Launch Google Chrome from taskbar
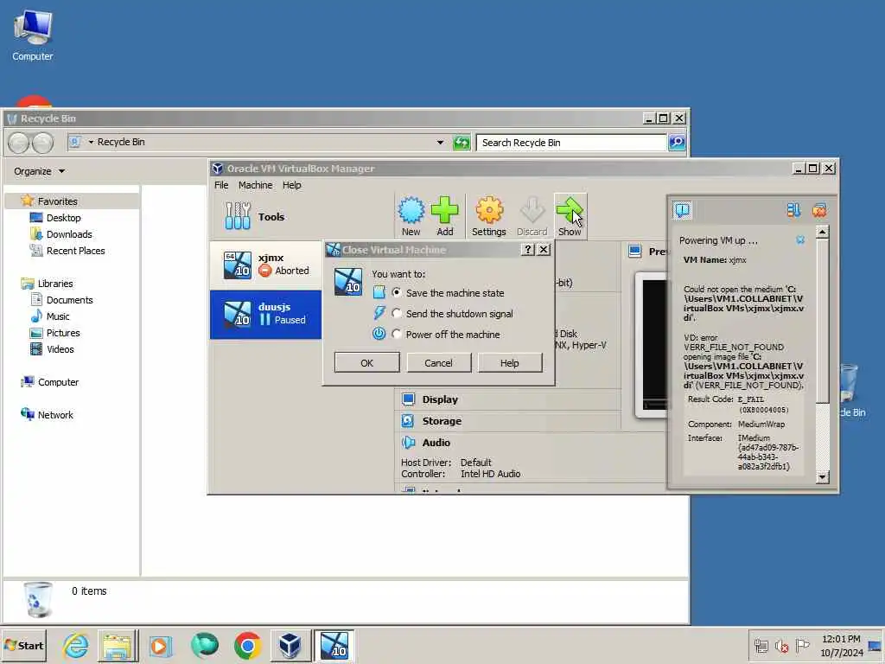Image resolution: width=885 pixels, height=664 pixels. tap(247, 645)
